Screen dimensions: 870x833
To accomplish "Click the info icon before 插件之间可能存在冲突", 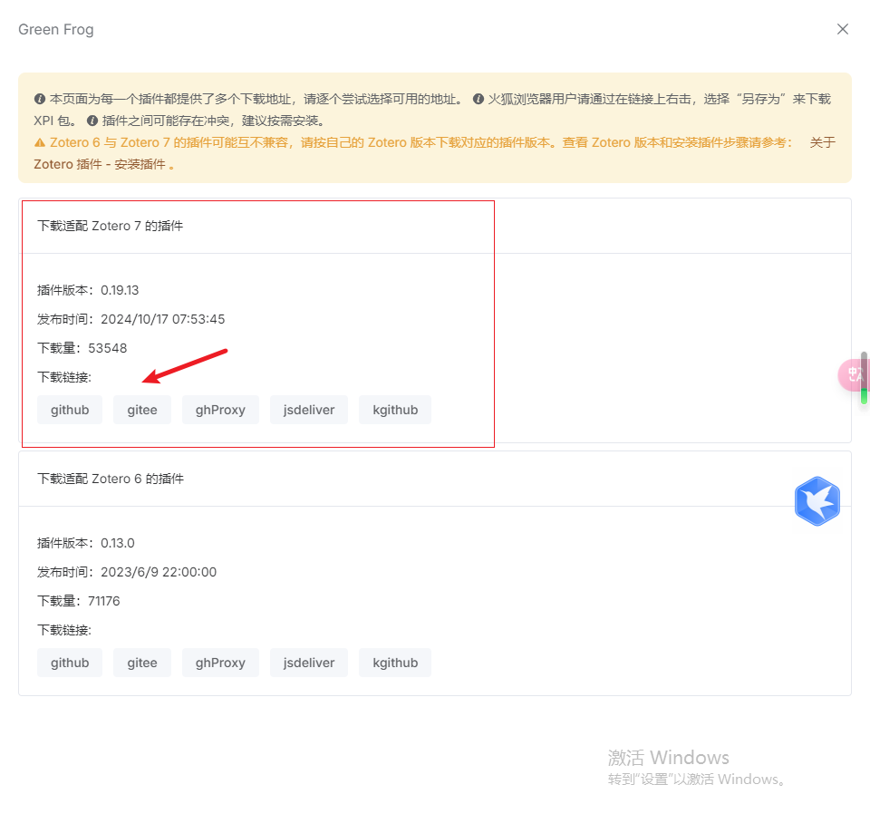I will click(x=92, y=121).
